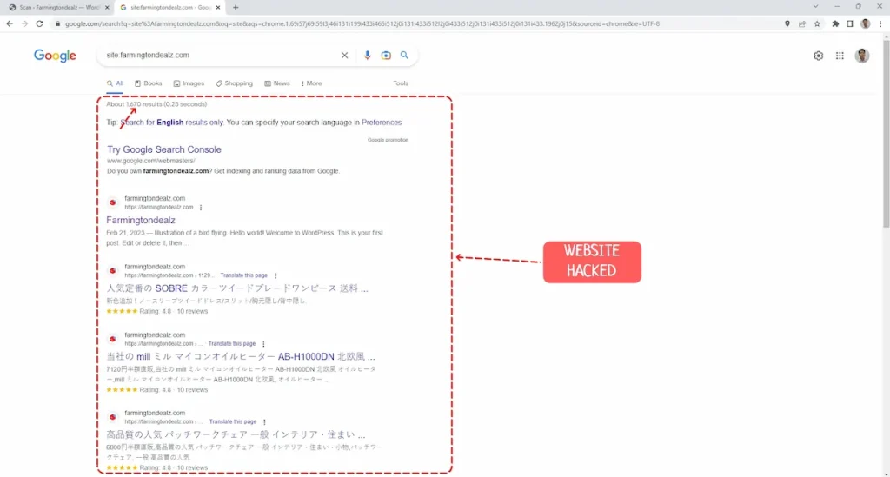Image resolution: width=890 pixels, height=477 pixels.
Task: Click the browser address bar URL
Action: tap(362, 23)
